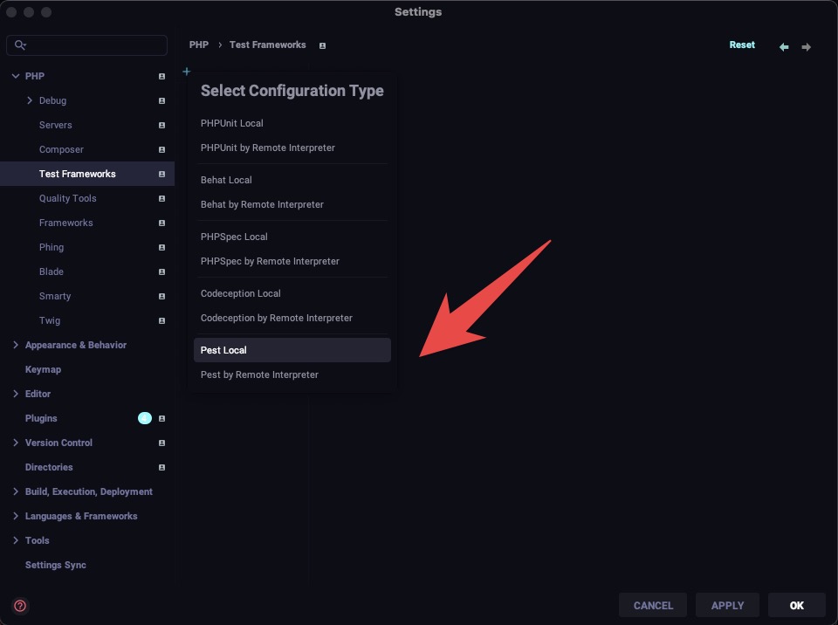
Task: Expand the Version Control section
Action: tap(16, 443)
